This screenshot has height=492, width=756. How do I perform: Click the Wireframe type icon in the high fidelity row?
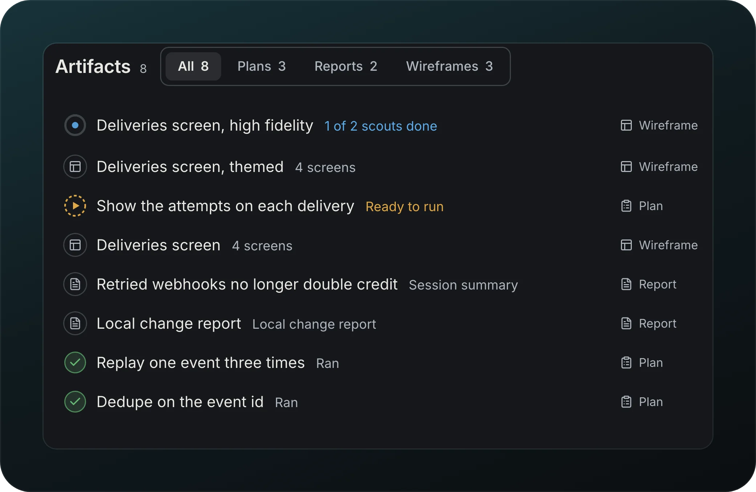tap(626, 125)
